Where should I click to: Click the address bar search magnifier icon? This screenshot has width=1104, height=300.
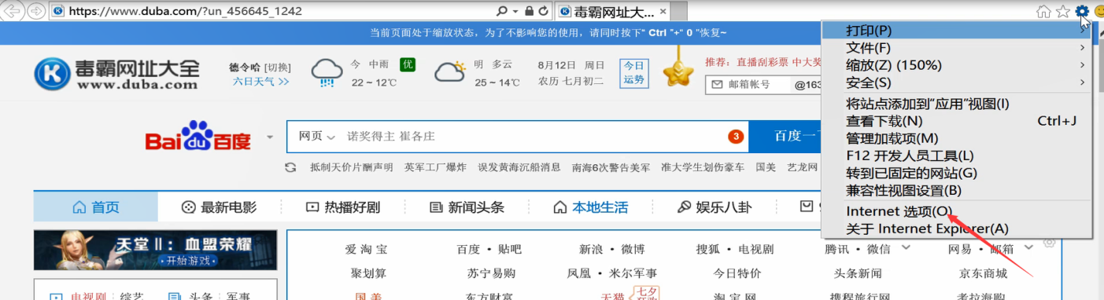tap(502, 12)
